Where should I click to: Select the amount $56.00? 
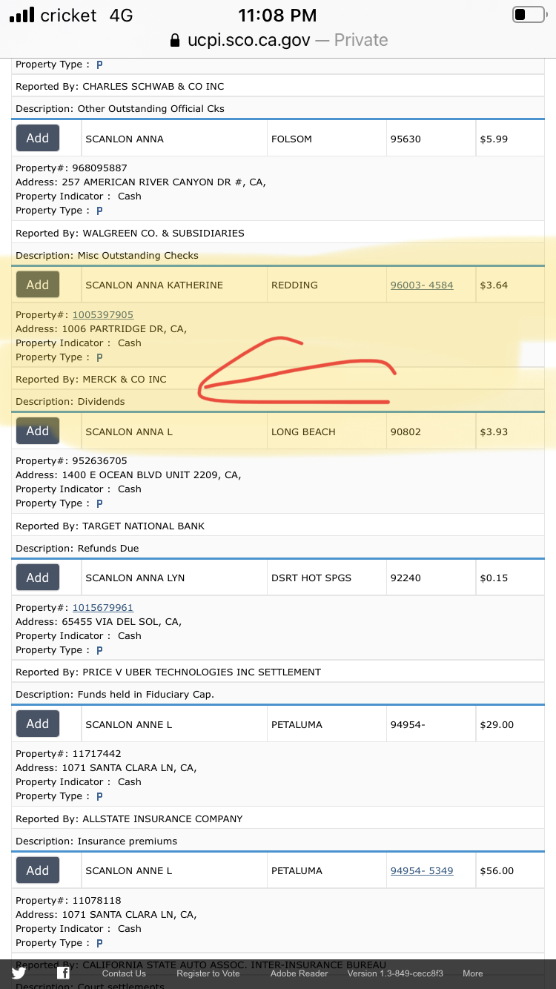coord(497,870)
